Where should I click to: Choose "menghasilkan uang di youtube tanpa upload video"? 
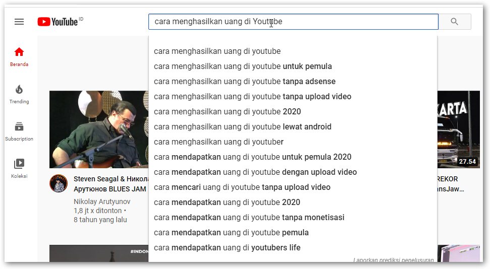click(293, 96)
